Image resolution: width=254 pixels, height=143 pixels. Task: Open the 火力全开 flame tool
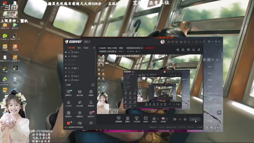click(69, 104)
